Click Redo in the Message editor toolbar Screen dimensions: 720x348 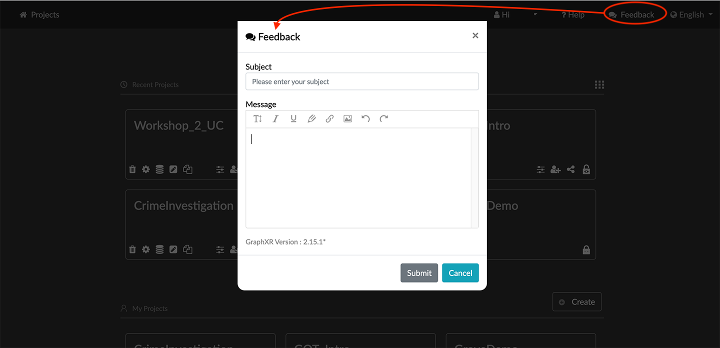(383, 118)
